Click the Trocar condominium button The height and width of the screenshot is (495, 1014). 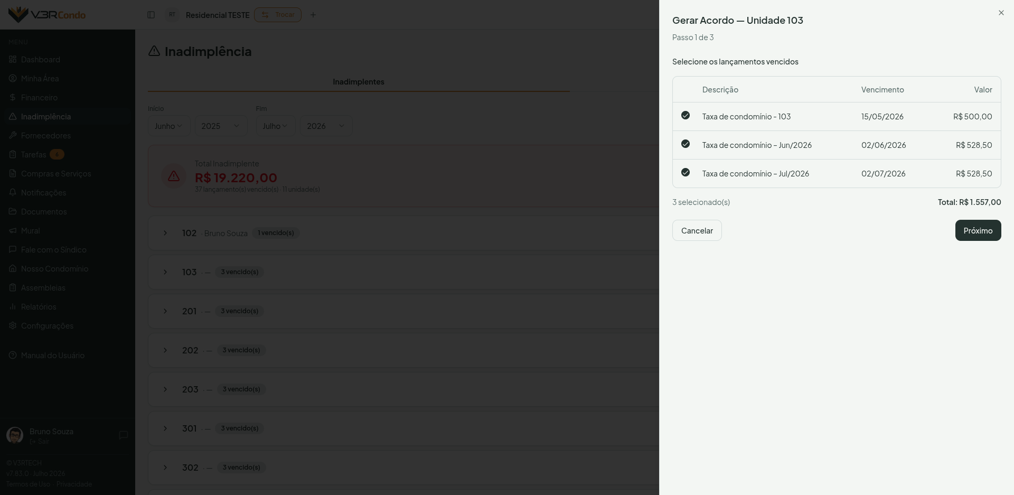(x=278, y=15)
